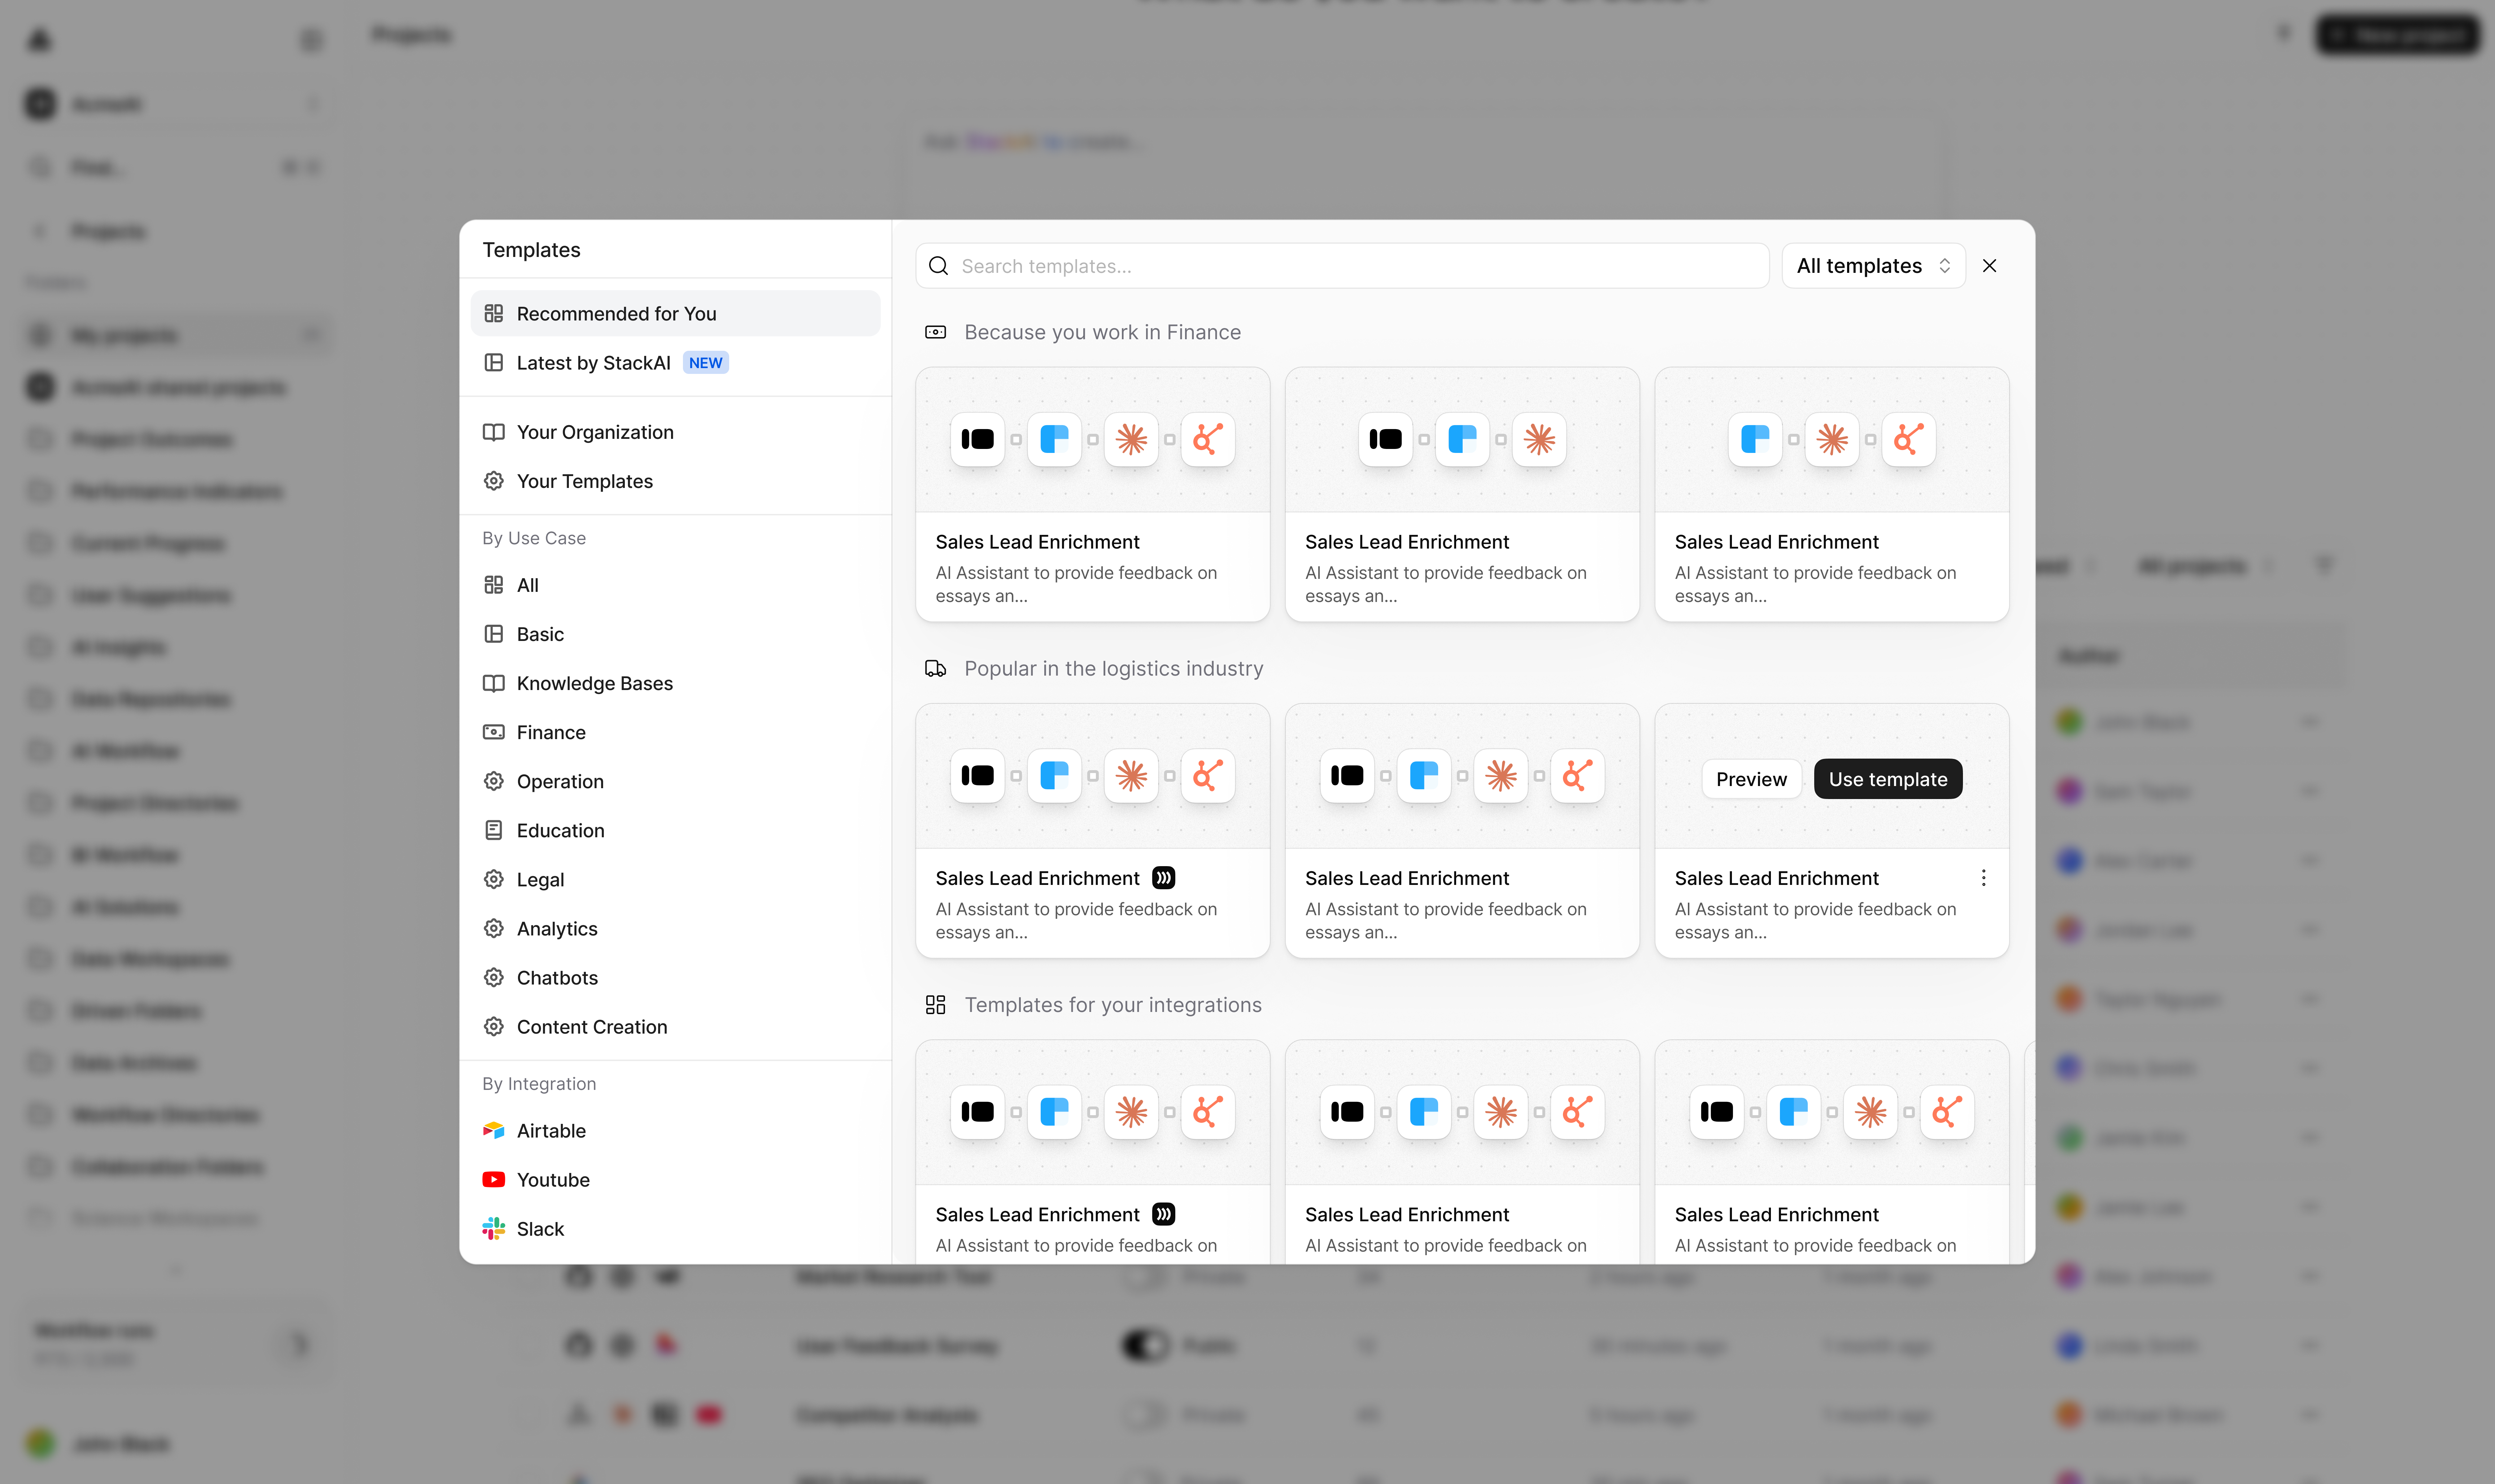
Task: Open second integrations Sales Lead Enrichment card
Action: 1462,1152
